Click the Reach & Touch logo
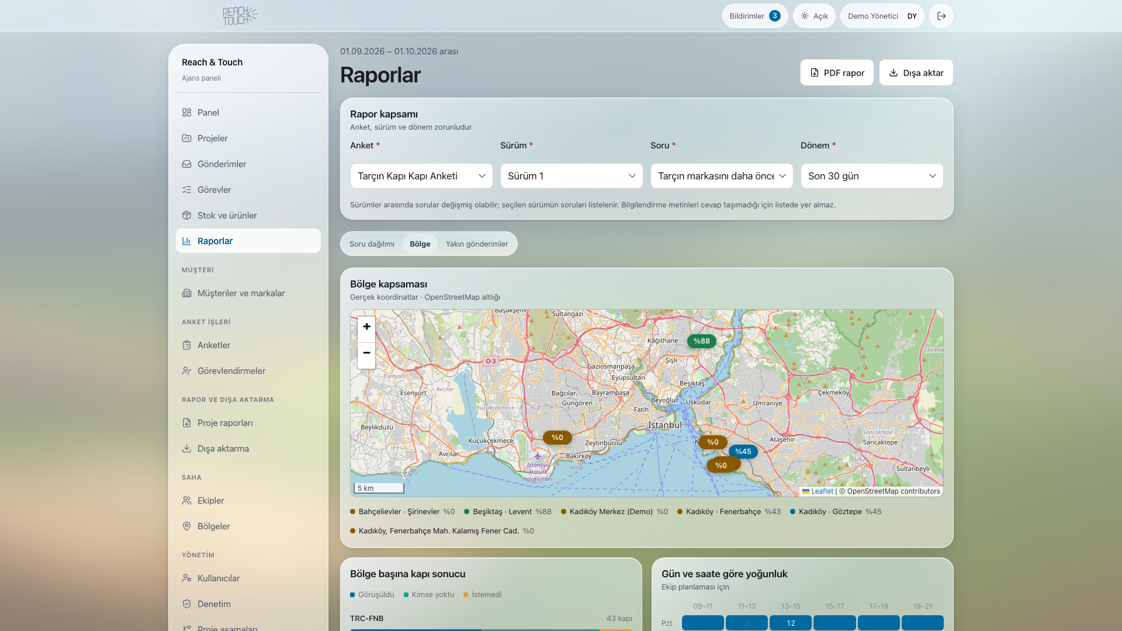 (240, 16)
